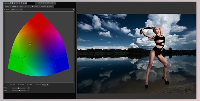The width and height of the screenshot is (200, 101).
Task: Open the C/L tab
Action: (x=29, y=6)
